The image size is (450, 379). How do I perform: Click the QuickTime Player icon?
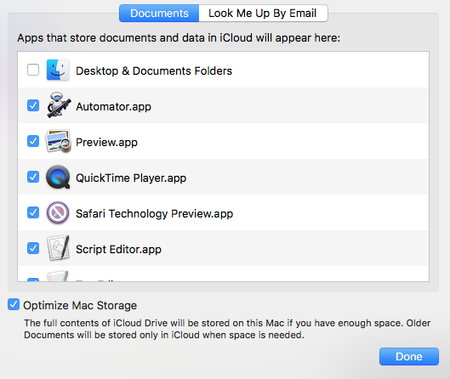[58, 177]
